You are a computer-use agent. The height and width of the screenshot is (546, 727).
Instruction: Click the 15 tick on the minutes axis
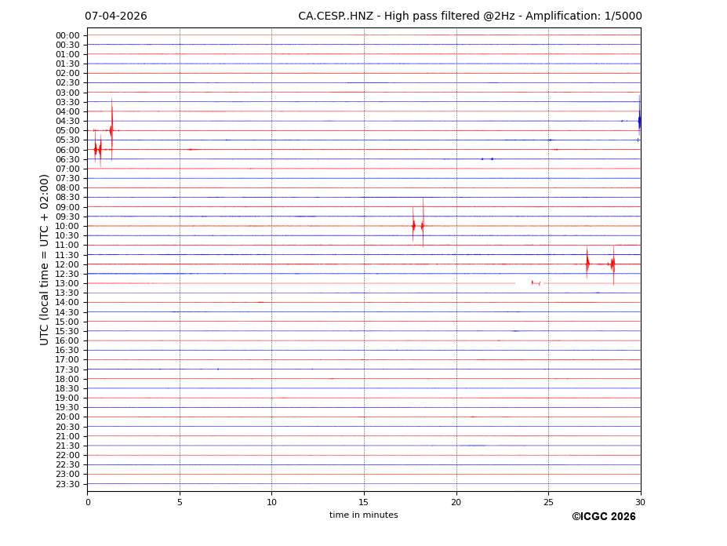[364, 502]
